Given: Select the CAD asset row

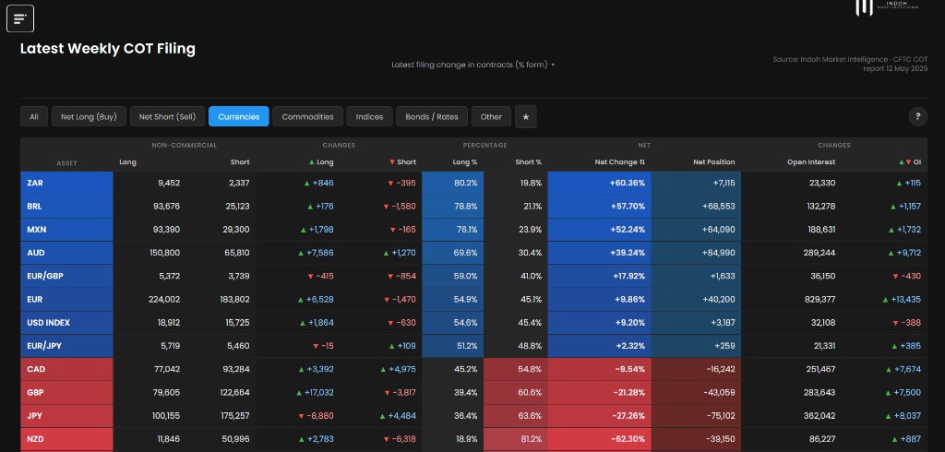Looking at the screenshot, I should point(473,369).
